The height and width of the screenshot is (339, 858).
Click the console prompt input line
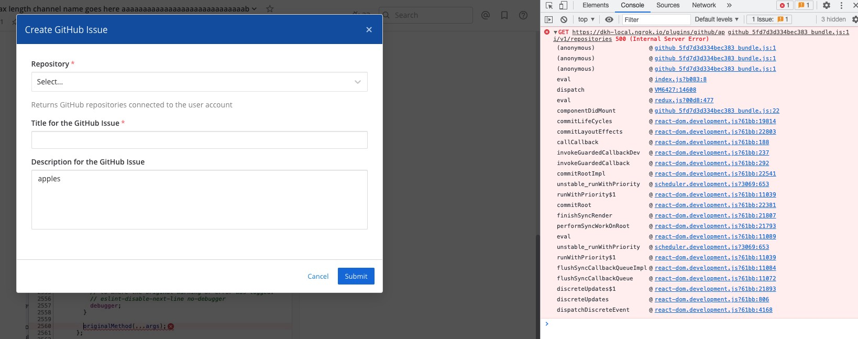pos(702,324)
